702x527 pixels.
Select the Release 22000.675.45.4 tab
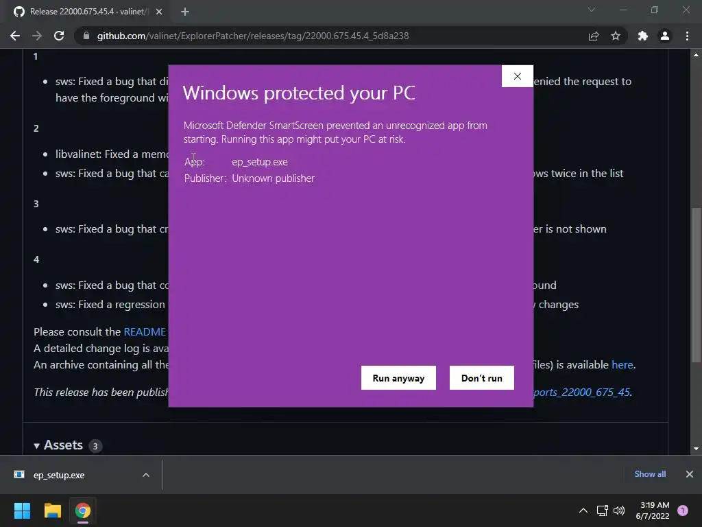tap(88, 12)
